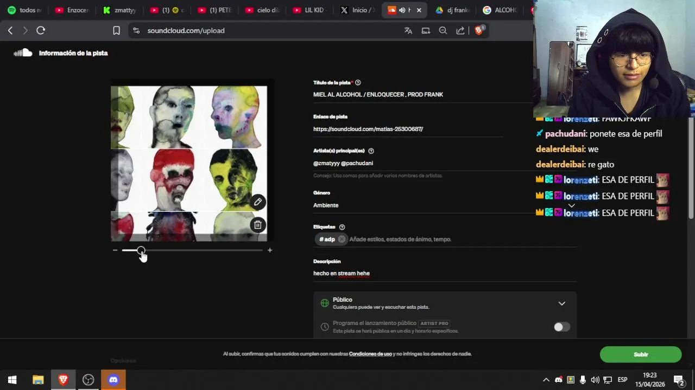Click the green Subir button
The image size is (695, 390).
(x=641, y=354)
